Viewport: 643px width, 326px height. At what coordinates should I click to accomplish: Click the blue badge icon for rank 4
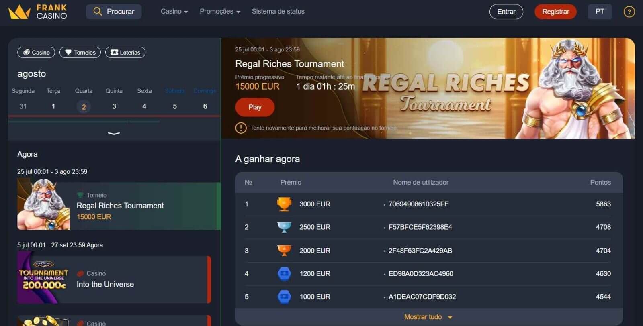click(x=284, y=274)
